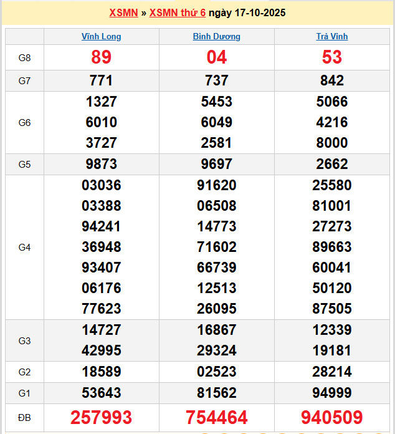This screenshot has width=395, height=434.
Task: Click the Vĩnh Long special prize 257993
Action: click(102, 417)
